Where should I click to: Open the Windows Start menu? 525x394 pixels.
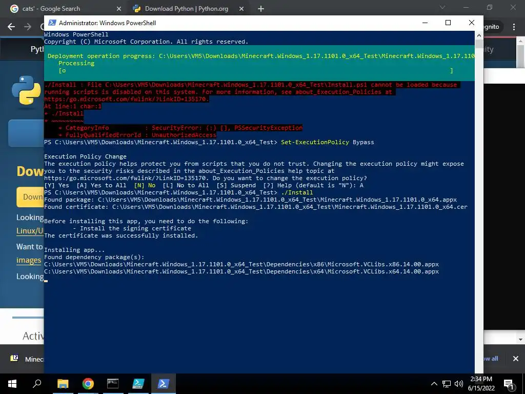[12, 384]
